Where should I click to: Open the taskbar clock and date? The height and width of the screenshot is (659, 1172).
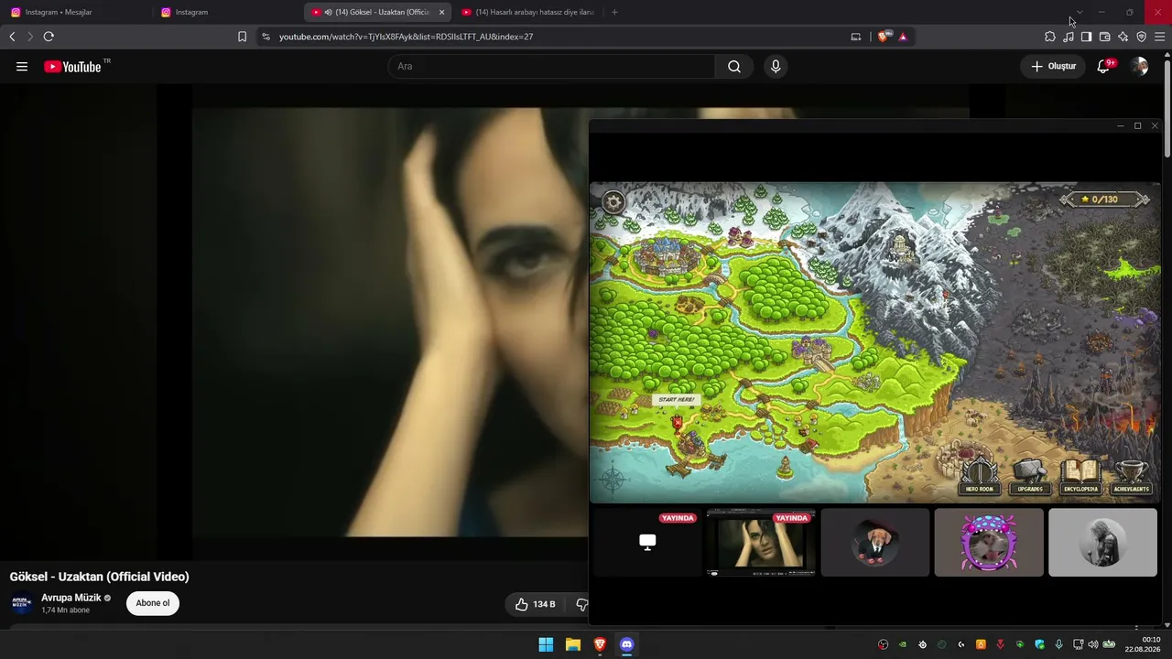click(x=1143, y=644)
